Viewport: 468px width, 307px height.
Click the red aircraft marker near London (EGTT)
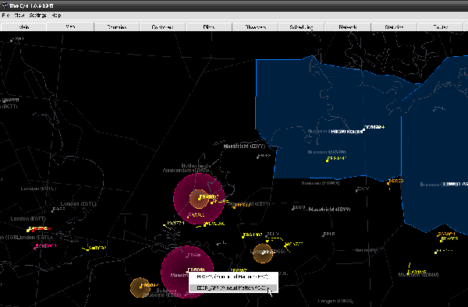click(x=33, y=231)
